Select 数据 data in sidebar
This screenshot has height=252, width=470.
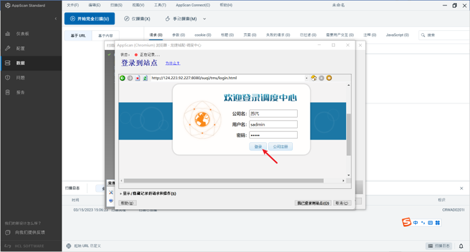point(31,63)
